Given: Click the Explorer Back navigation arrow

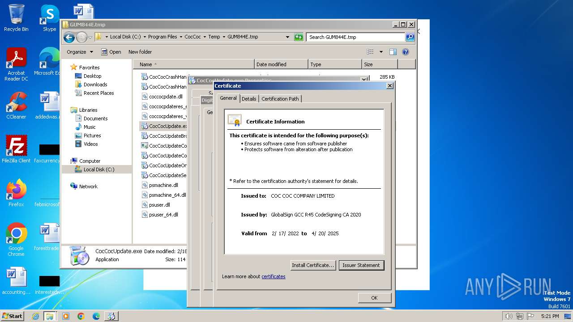Looking at the screenshot, I should 69,37.
